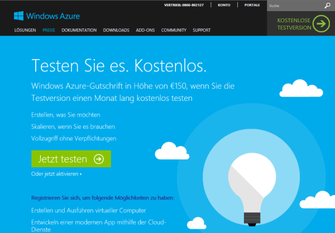Open the Preise menu item
The width and height of the screenshot is (335, 233).
(x=49, y=30)
